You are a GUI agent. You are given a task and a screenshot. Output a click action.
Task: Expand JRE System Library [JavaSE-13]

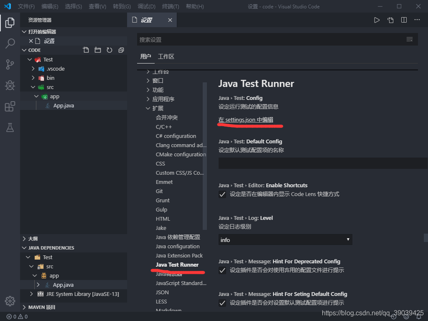[31, 294]
